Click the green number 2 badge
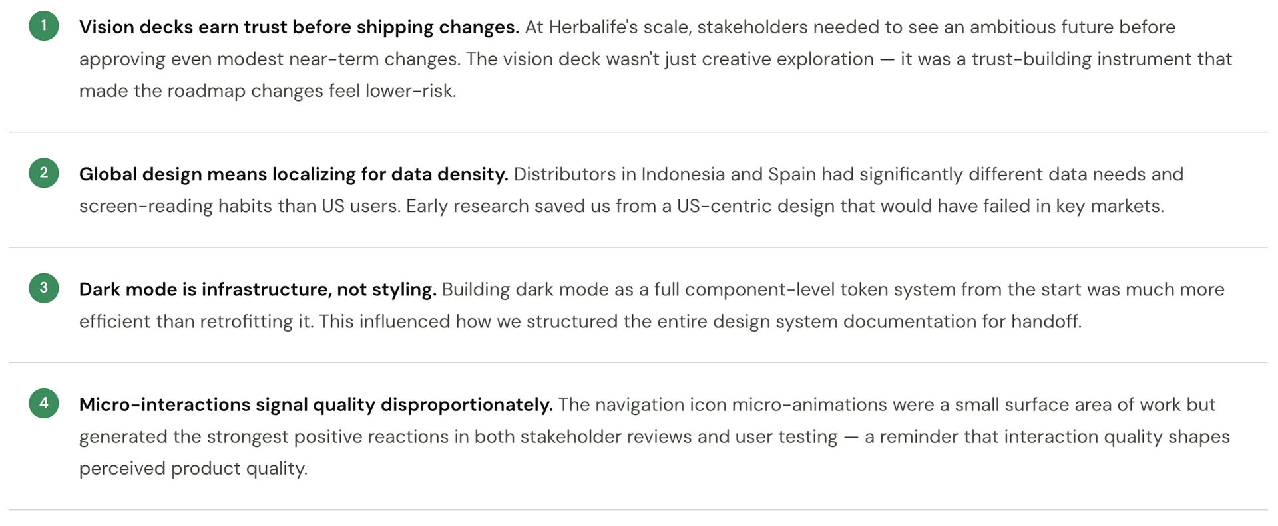1278x526 pixels. pyautogui.click(x=44, y=173)
